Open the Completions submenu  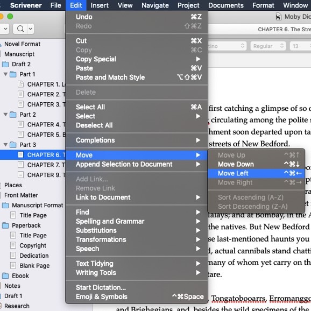(x=137, y=140)
